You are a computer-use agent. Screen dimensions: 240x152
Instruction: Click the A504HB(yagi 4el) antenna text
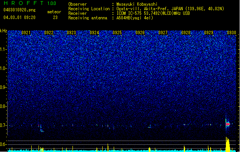135,18
